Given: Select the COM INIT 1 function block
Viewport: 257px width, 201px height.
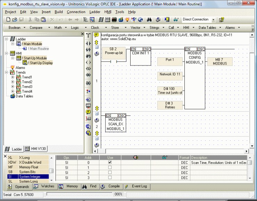Looking at the screenshot, I should tap(141, 56).
